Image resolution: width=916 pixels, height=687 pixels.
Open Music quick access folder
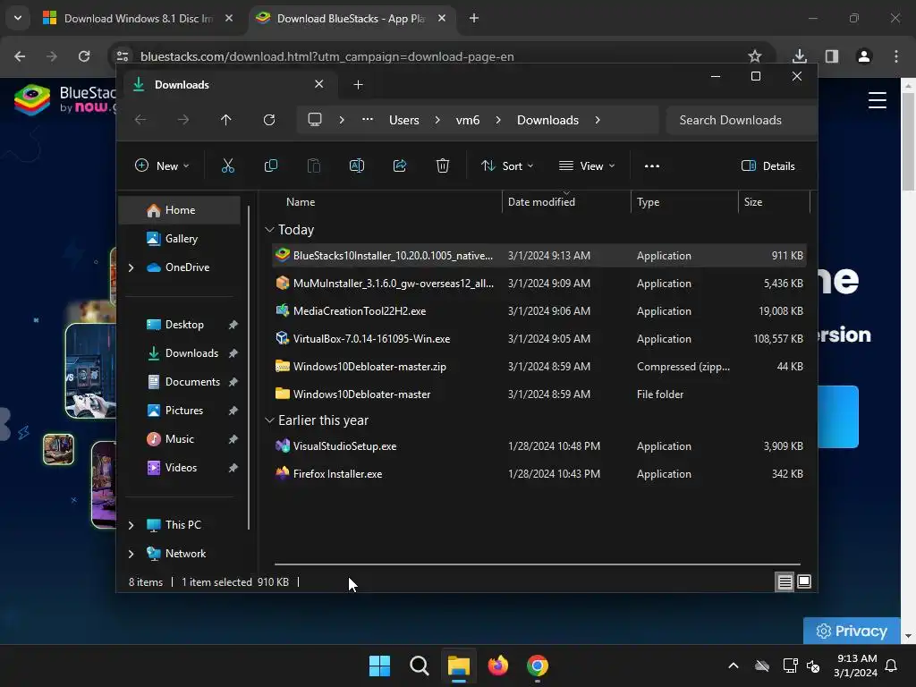tap(179, 439)
